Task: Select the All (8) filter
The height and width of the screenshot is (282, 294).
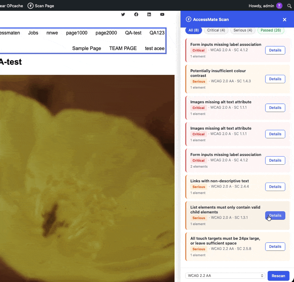Action: pyautogui.click(x=194, y=30)
